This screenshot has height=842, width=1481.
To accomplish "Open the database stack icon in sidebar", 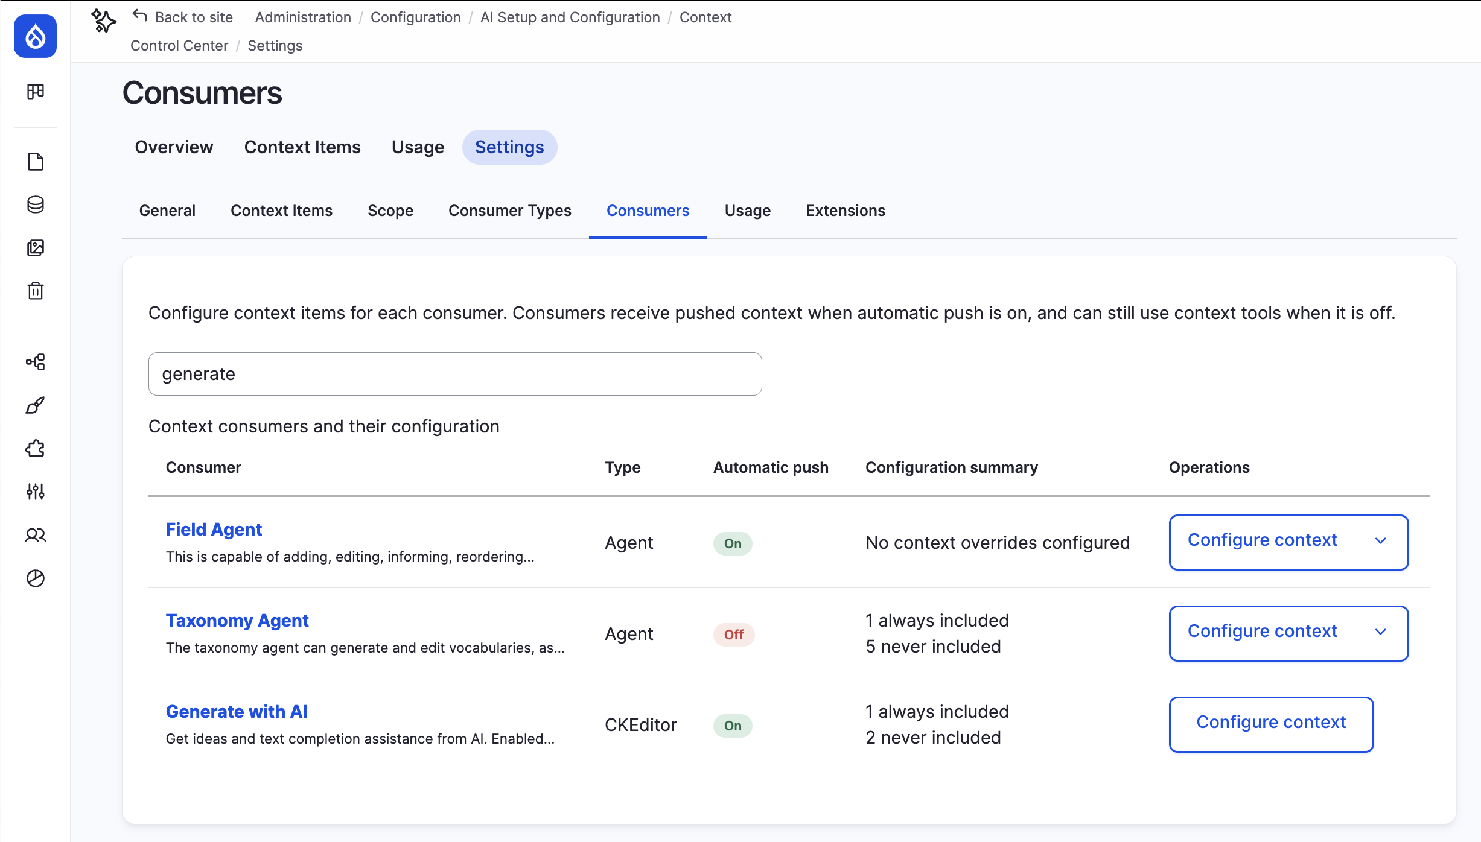I will point(36,204).
